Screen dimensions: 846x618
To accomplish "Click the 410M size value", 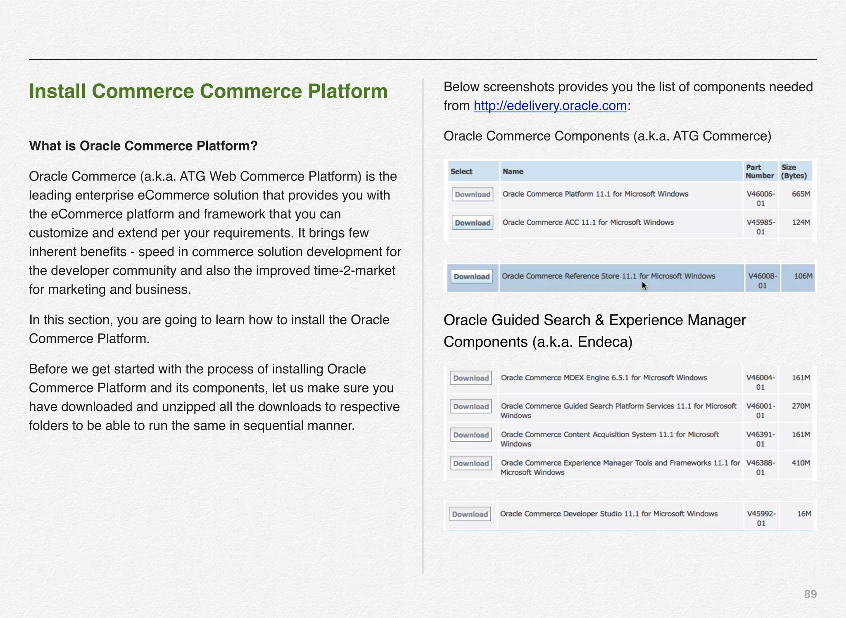I will (801, 463).
